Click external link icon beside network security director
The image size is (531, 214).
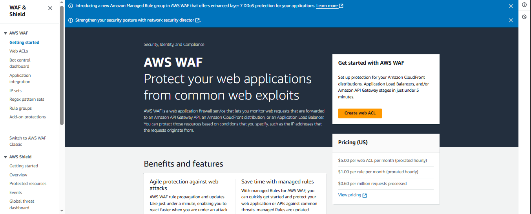click(198, 20)
